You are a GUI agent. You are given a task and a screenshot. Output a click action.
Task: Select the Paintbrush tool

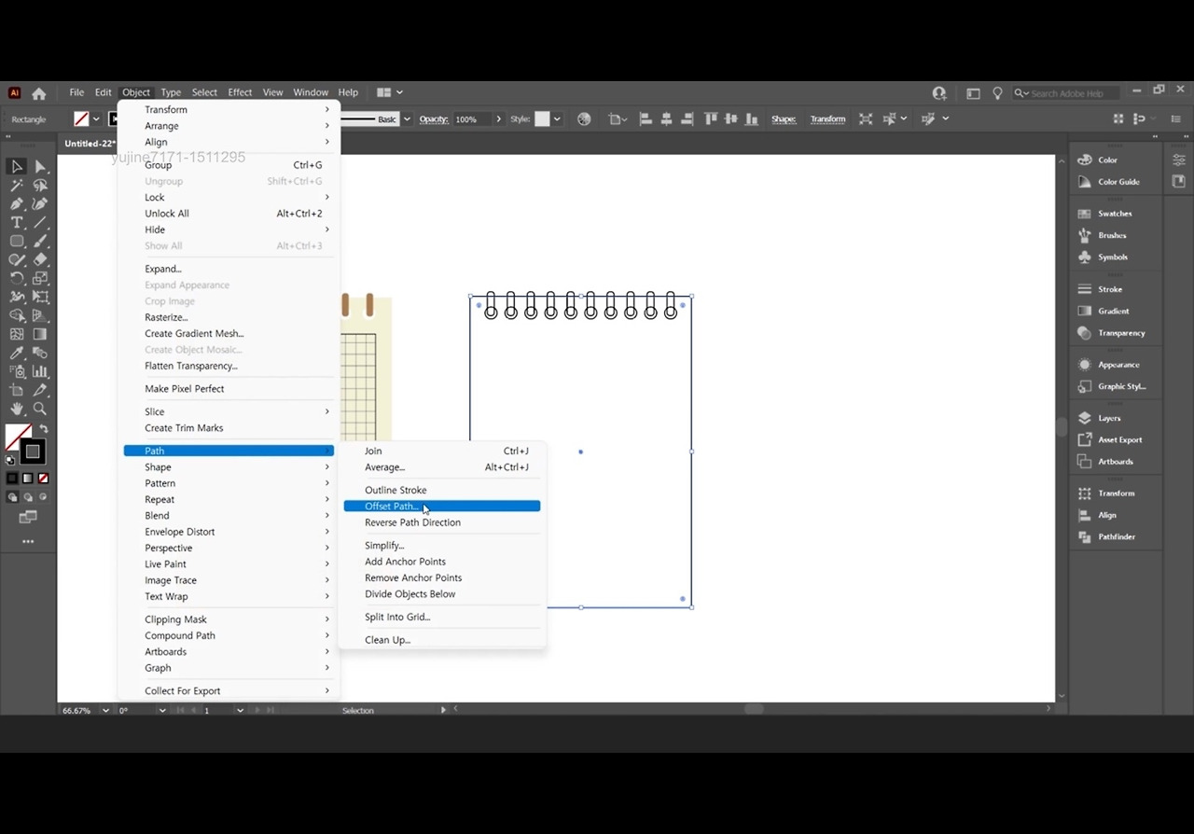[40, 241]
